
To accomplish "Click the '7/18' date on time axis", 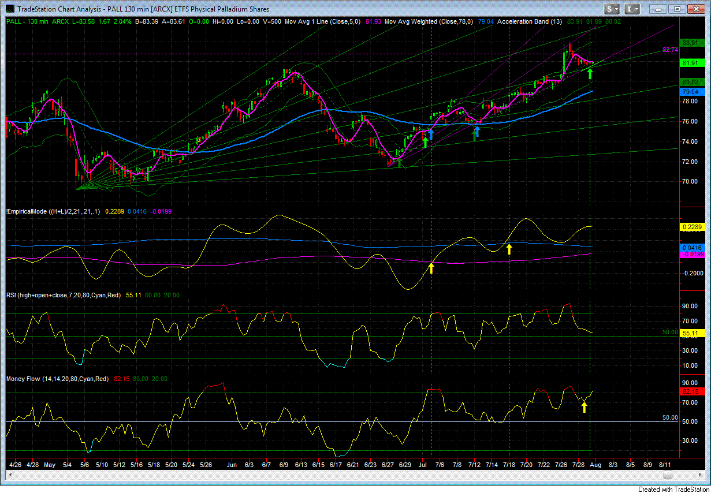I will click(x=509, y=464).
